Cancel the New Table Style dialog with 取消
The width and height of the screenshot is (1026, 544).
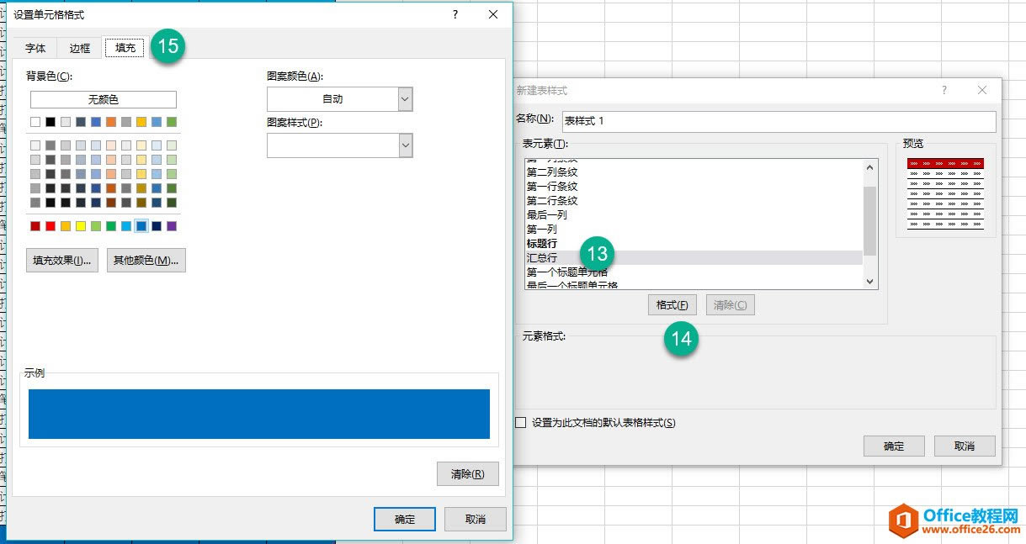tap(964, 446)
